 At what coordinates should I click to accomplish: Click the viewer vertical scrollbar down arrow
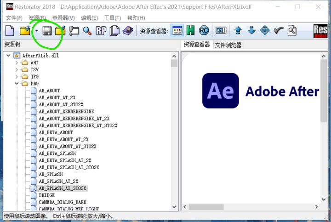coord(324,199)
